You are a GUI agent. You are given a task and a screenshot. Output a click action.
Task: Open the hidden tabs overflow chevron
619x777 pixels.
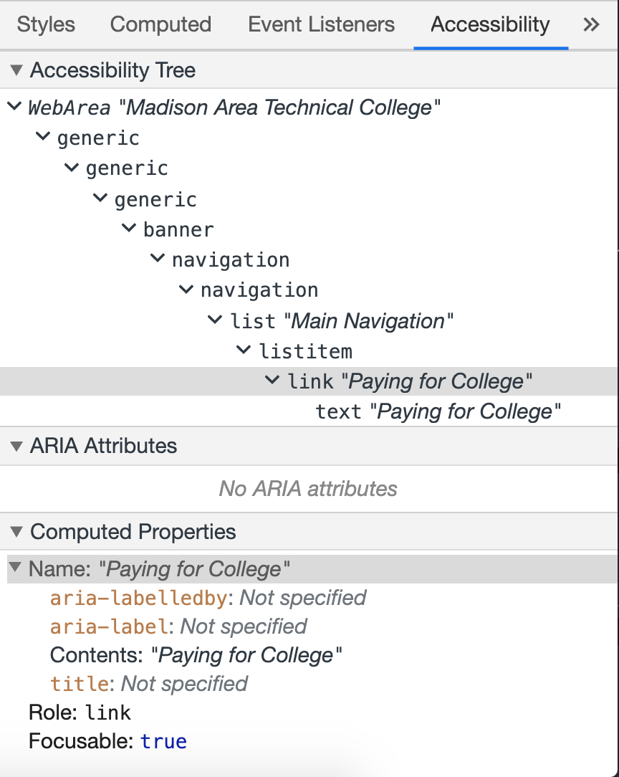tap(591, 24)
